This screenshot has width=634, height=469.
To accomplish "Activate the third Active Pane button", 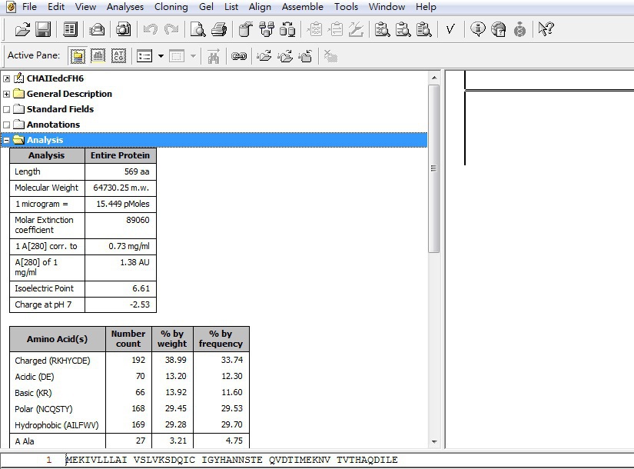I will (118, 56).
